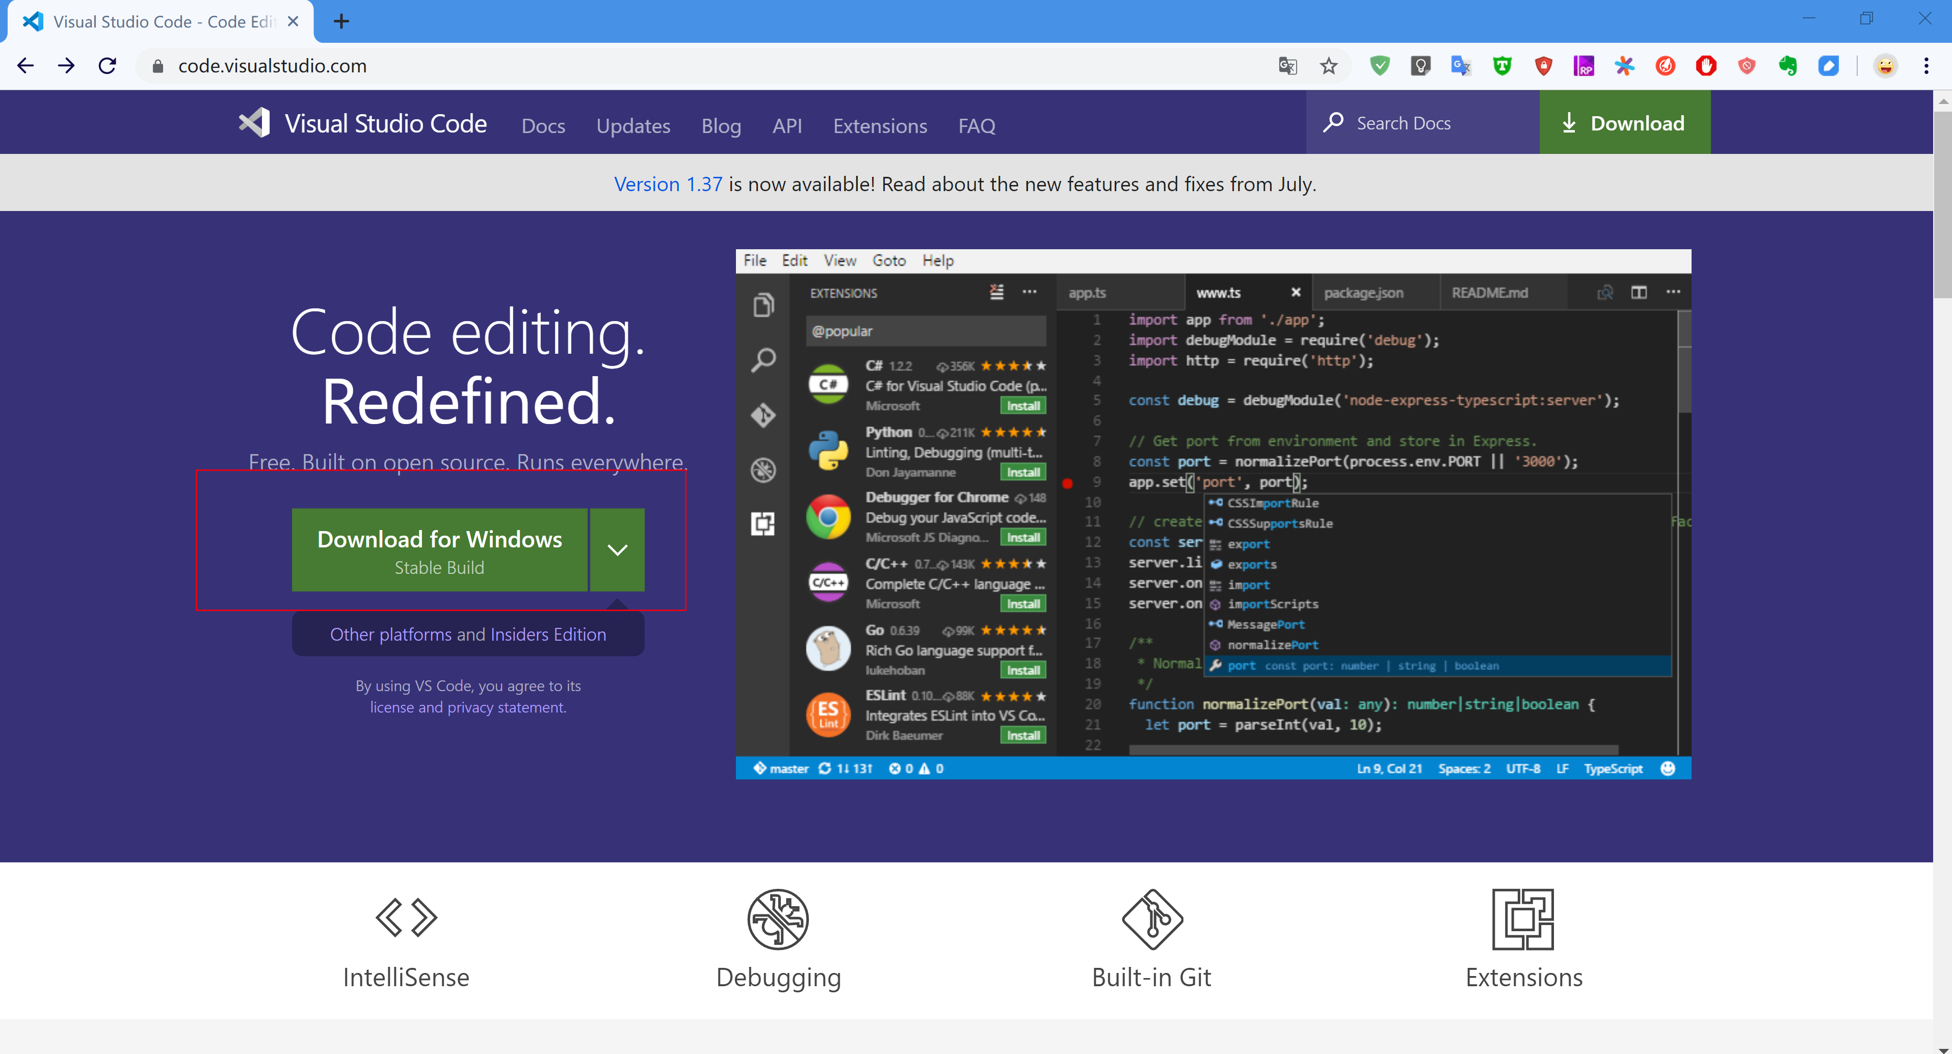The width and height of the screenshot is (1952, 1054).
Task: Open the smiley profile avatar
Action: coord(1885,66)
